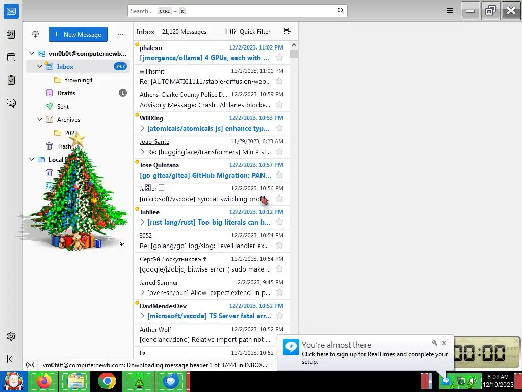
Task: Open the Chat space icon
Action: pos(11,103)
